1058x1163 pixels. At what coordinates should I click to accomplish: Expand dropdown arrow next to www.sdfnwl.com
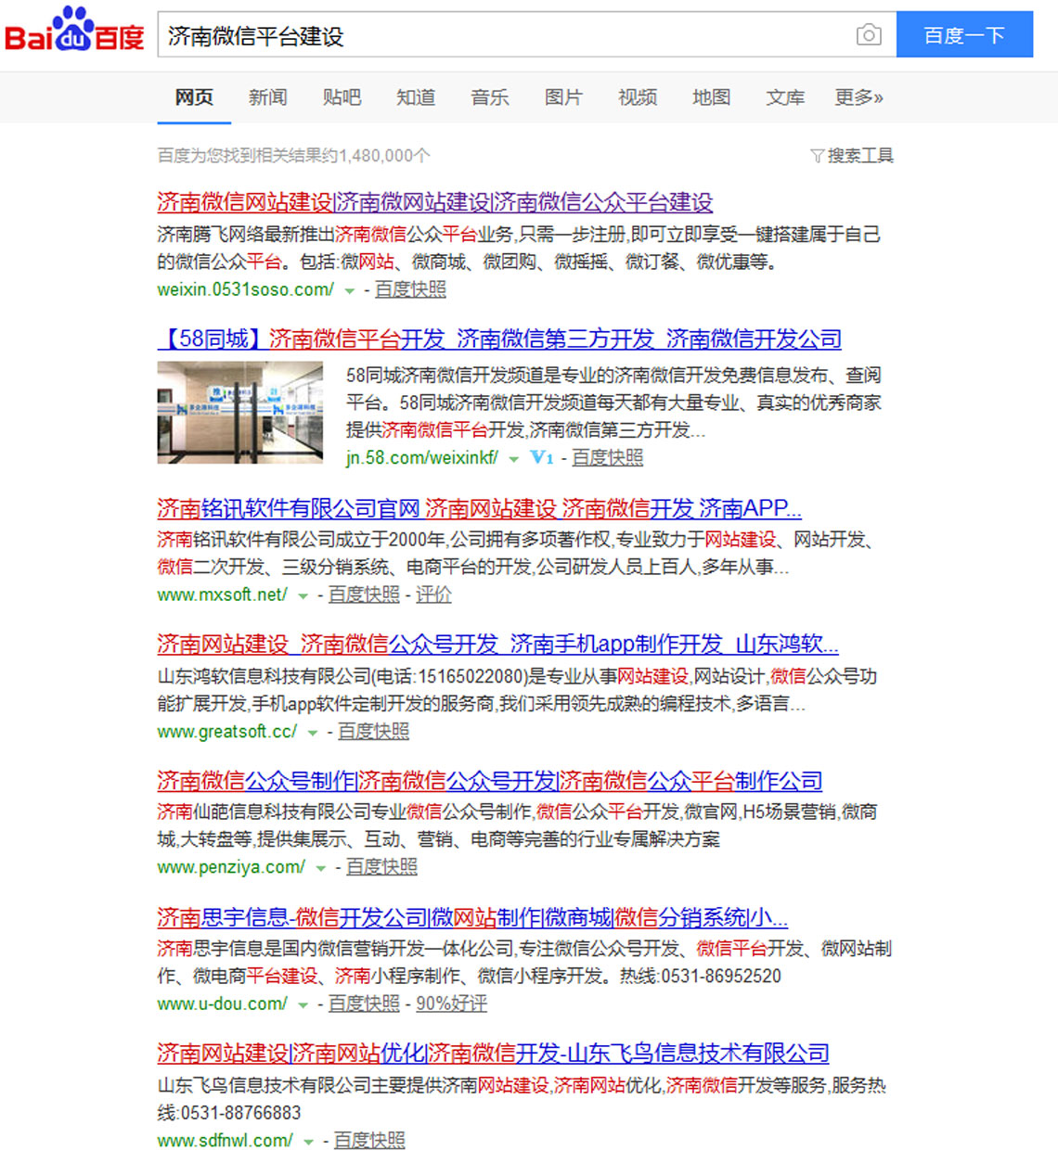[x=308, y=1142]
